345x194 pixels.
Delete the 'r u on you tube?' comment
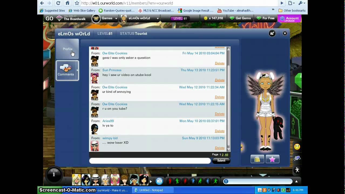[x=219, y=114]
